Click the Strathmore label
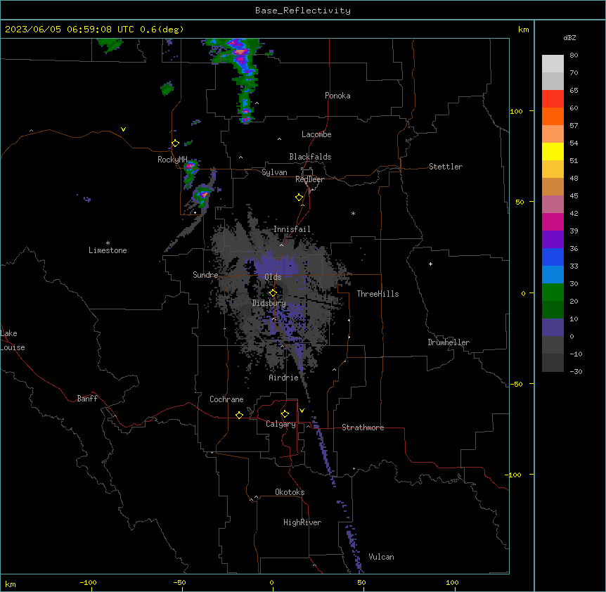This screenshot has height=592, width=606. [x=363, y=427]
